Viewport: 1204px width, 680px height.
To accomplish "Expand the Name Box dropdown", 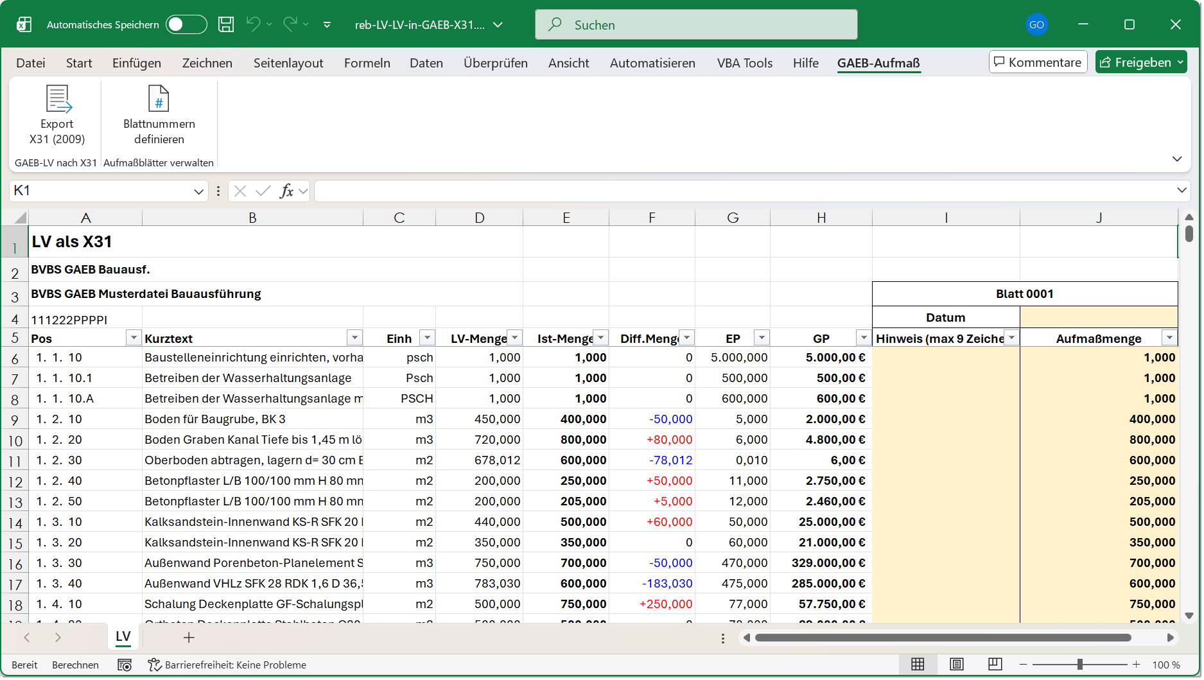I will [x=198, y=191].
